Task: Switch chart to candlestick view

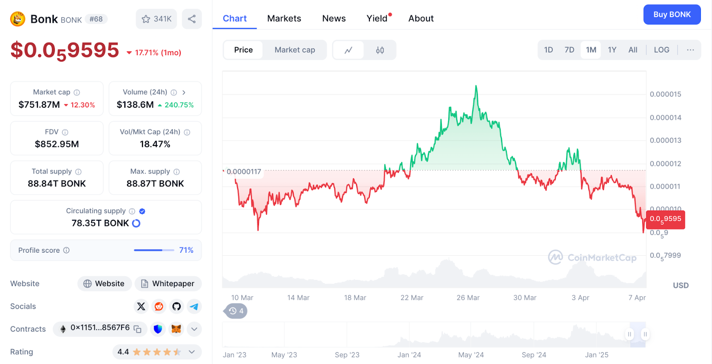Action: tap(380, 50)
